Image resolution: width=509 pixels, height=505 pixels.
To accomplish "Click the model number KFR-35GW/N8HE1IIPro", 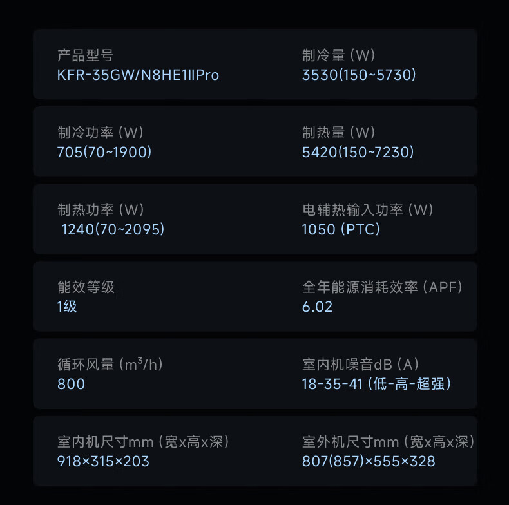I will pyautogui.click(x=138, y=75).
